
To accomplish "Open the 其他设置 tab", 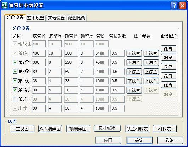I will [x=56, y=18].
